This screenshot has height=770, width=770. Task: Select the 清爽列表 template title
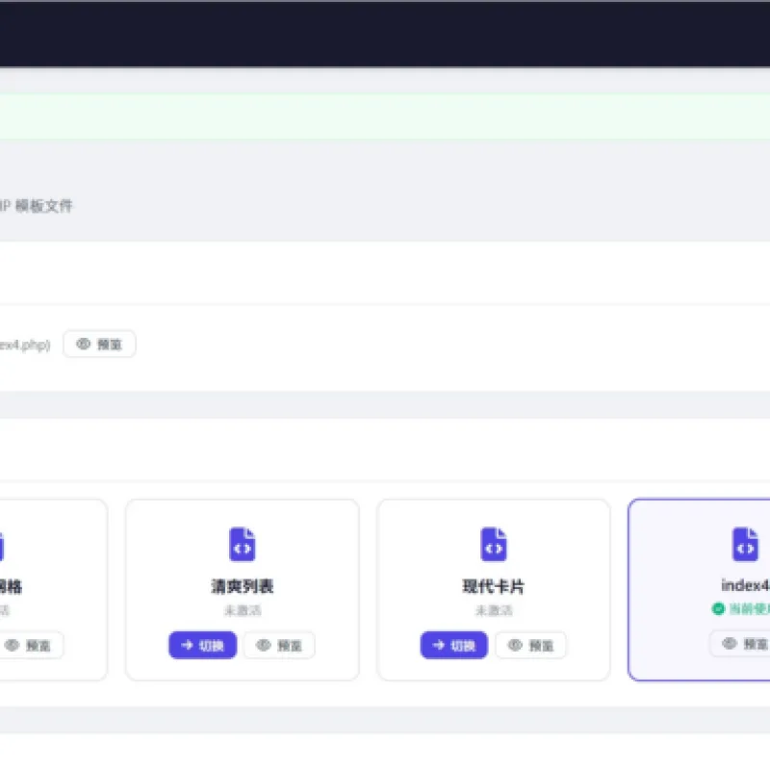click(243, 586)
